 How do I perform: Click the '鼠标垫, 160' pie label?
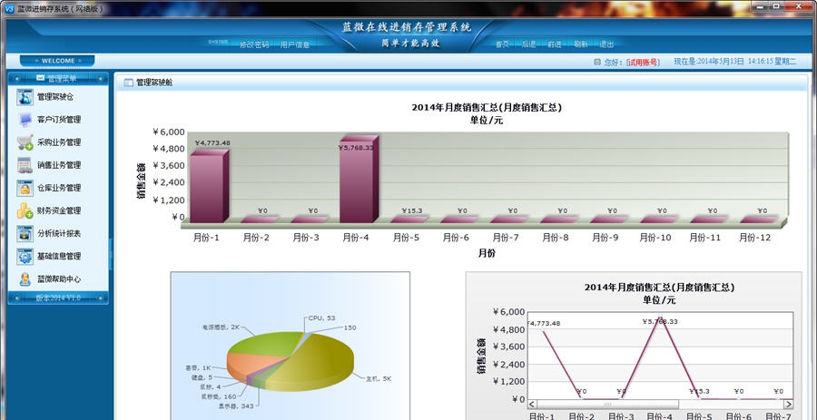[x=218, y=396]
